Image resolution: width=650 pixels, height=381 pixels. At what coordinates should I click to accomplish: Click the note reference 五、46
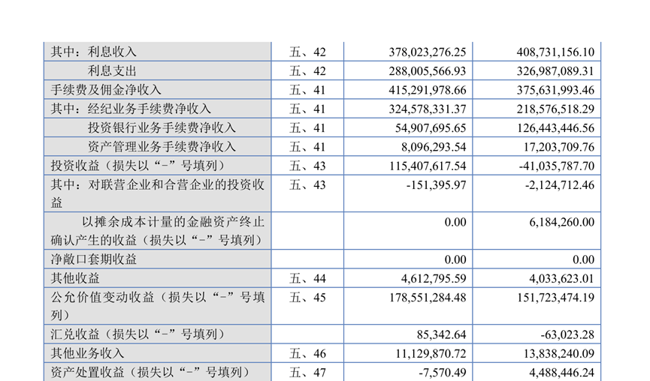coord(307,354)
